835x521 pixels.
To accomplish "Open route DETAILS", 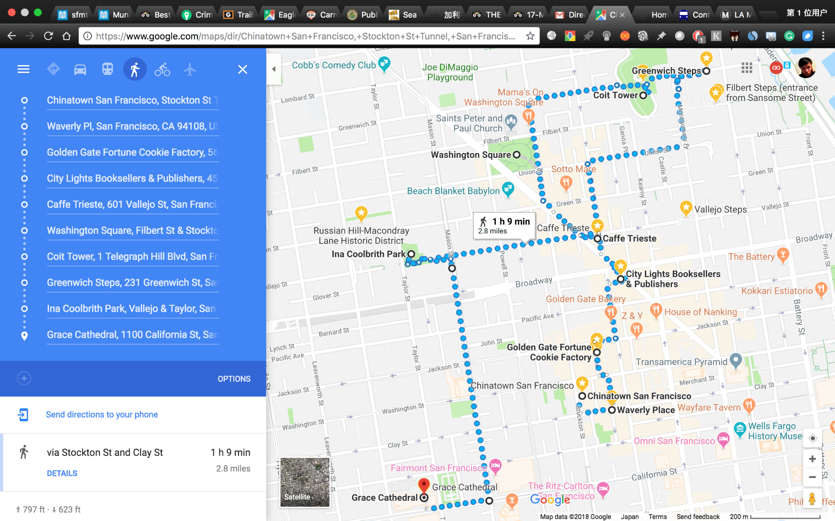I will click(62, 473).
